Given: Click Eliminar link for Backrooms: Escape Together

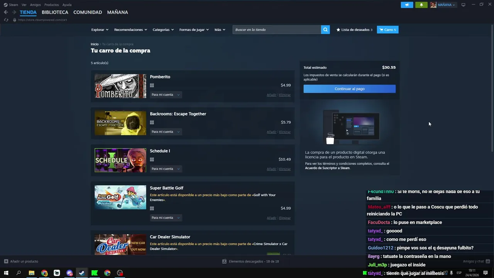Looking at the screenshot, I should coord(285,132).
